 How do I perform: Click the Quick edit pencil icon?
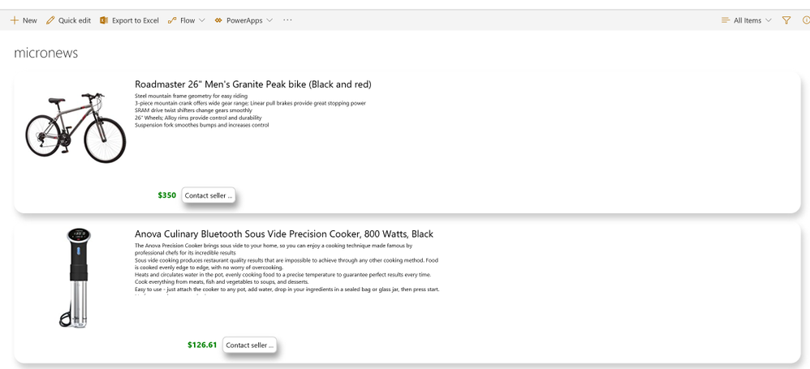pos(50,20)
